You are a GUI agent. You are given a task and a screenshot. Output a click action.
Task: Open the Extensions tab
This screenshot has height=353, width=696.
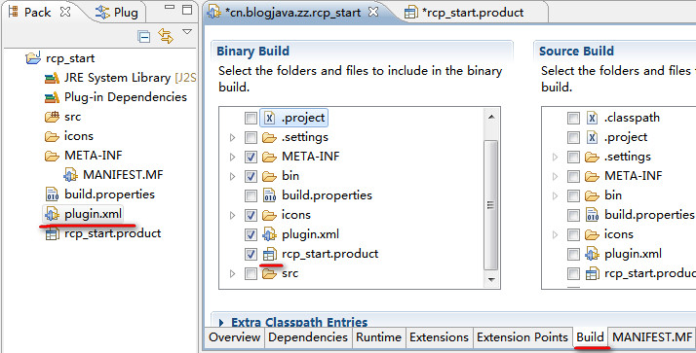coord(439,337)
